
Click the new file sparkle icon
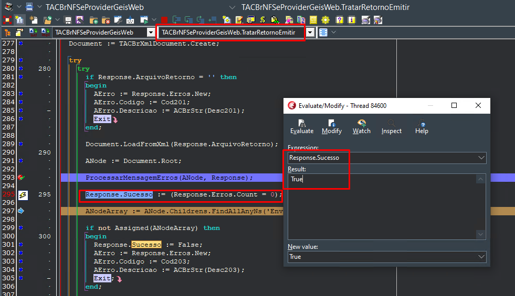point(34,20)
